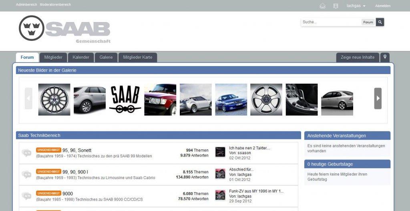Open the gear shifter interior thumbnail

[x=302, y=100]
